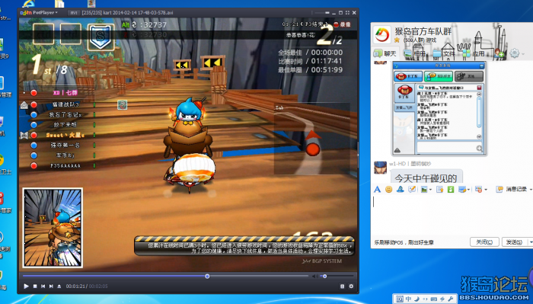This screenshot has height=304, width=533.
Task: Click the group avatar logo
Action: click(x=381, y=34)
